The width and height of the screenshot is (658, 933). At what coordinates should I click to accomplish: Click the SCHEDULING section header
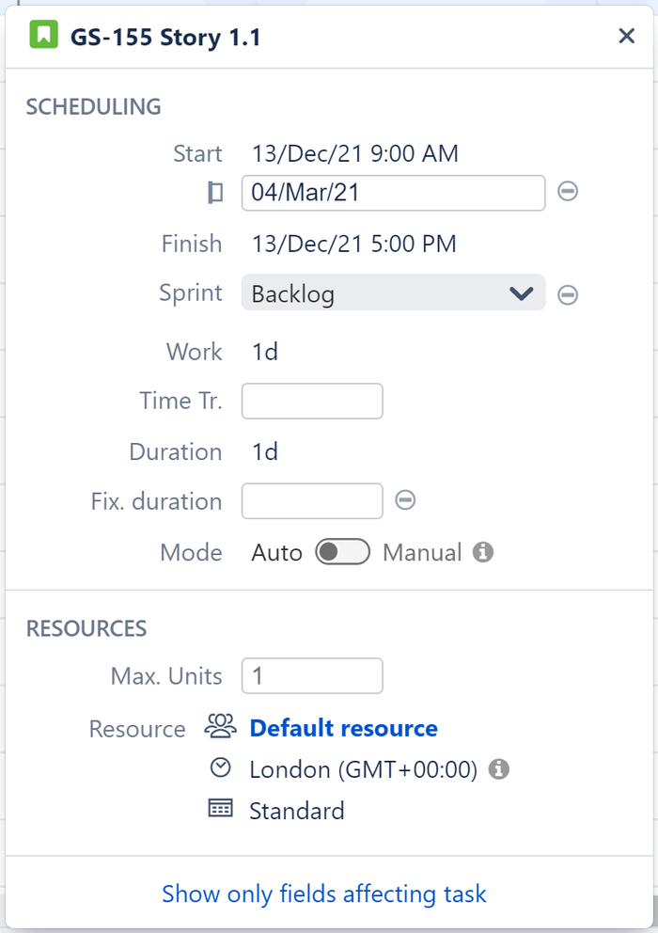click(92, 107)
